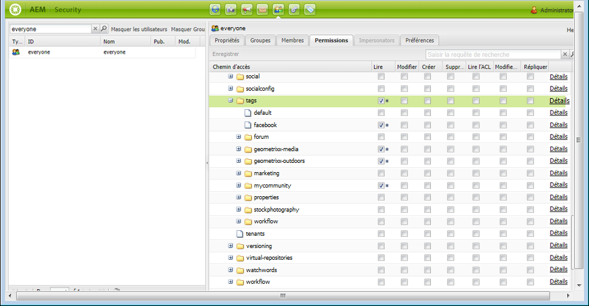This screenshot has width=589, height=306.
Task: Open the Digital Assets camera icon
Action: point(231,9)
